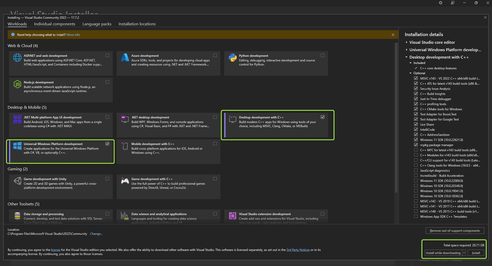Click the .NET desktop development icon
The image size is (492, 266).
(x=125, y=119)
